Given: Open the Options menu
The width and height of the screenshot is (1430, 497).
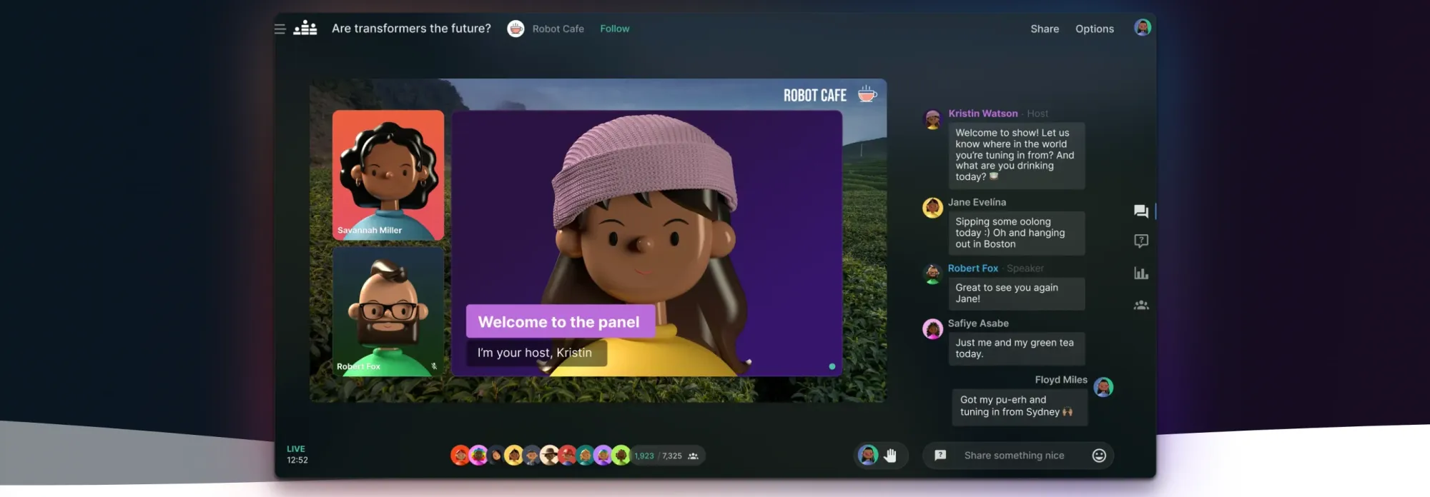Looking at the screenshot, I should pyautogui.click(x=1095, y=29).
